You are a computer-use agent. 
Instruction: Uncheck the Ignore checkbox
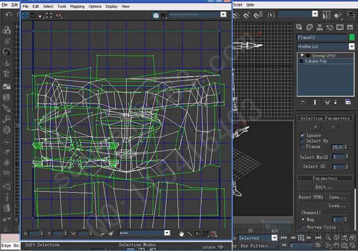302,135
